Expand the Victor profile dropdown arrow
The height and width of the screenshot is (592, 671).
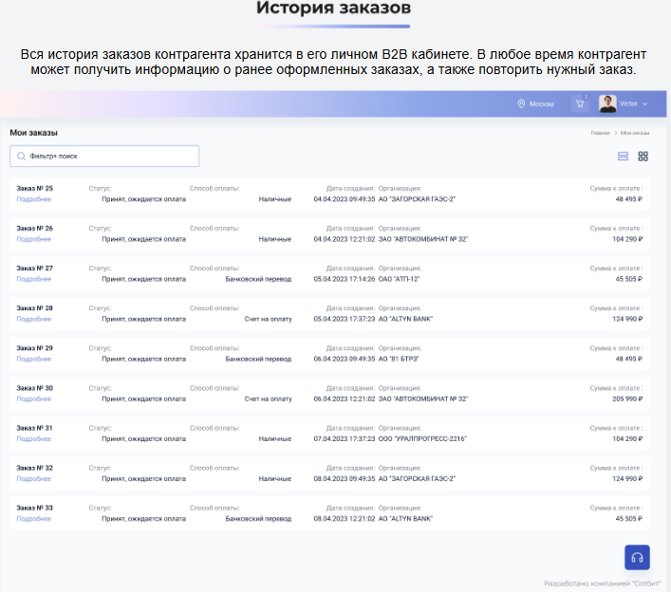coord(645,103)
